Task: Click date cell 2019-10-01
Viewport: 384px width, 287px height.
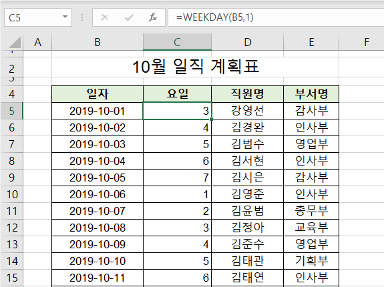Action: click(x=98, y=111)
